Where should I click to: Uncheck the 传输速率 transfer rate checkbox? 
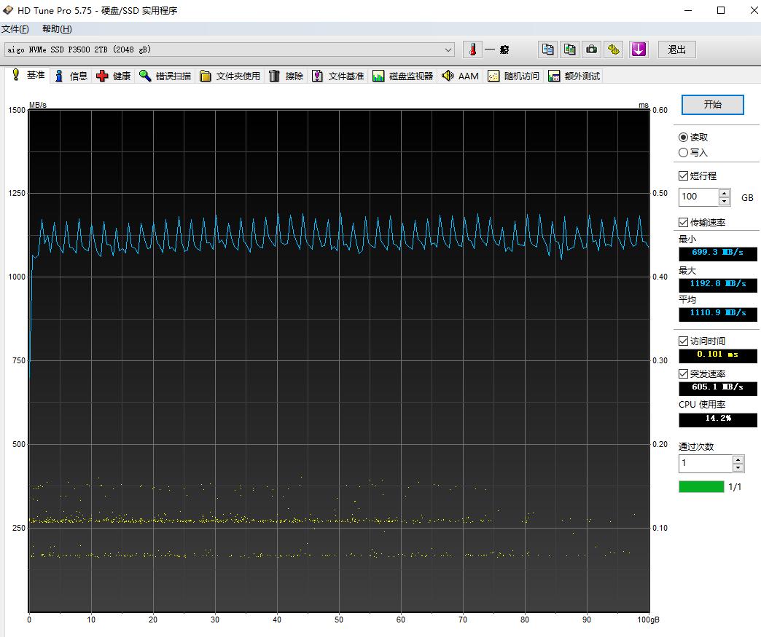pos(683,222)
